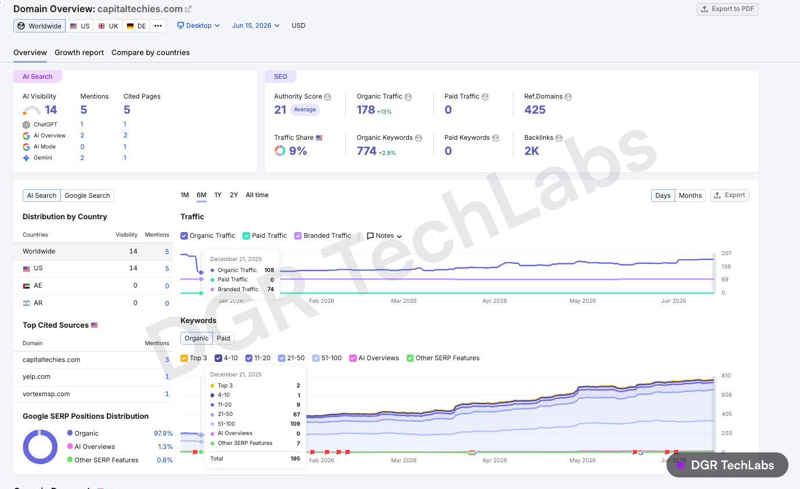Viewport: 800px width, 489px height.
Task: Toggle the 11-20 keywords checkbox
Action: click(249, 358)
